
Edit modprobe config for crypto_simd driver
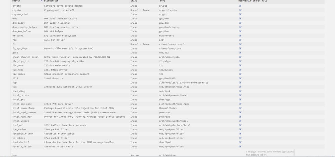240,14
